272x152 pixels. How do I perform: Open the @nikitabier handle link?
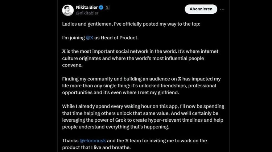click(x=87, y=13)
